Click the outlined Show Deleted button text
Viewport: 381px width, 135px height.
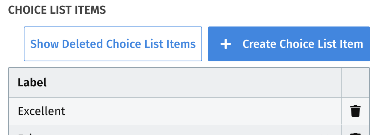tap(113, 44)
